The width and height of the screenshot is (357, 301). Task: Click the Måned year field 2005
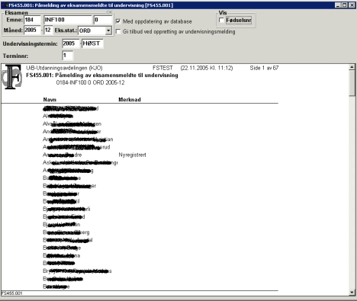pyautogui.click(x=32, y=30)
